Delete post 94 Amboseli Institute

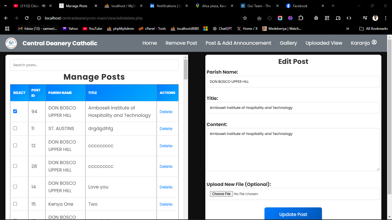[x=166, y=112]
